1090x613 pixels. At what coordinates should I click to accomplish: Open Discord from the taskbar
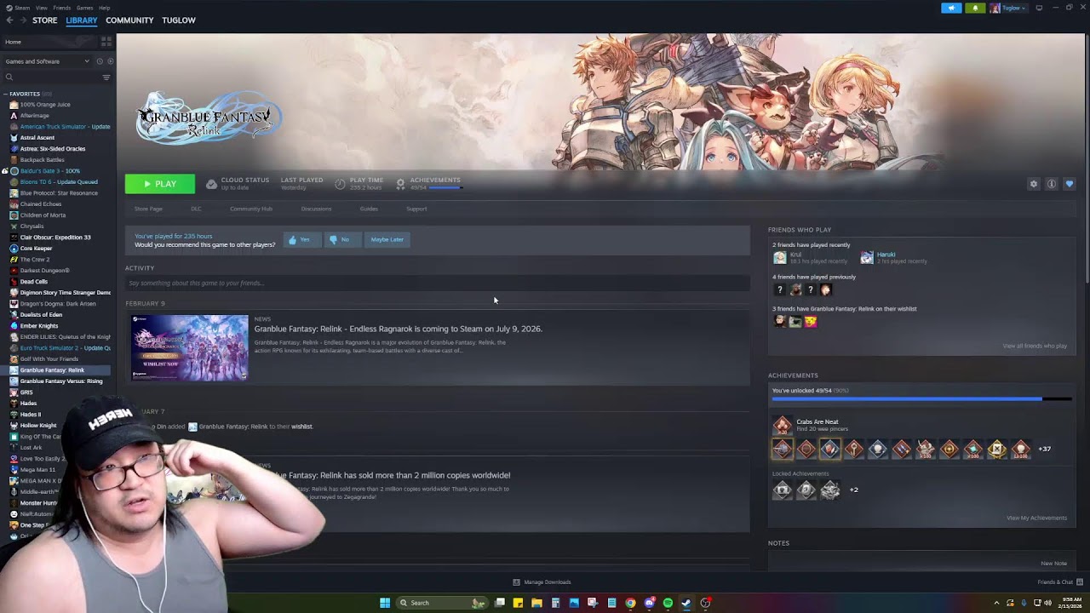coord(649,603)
